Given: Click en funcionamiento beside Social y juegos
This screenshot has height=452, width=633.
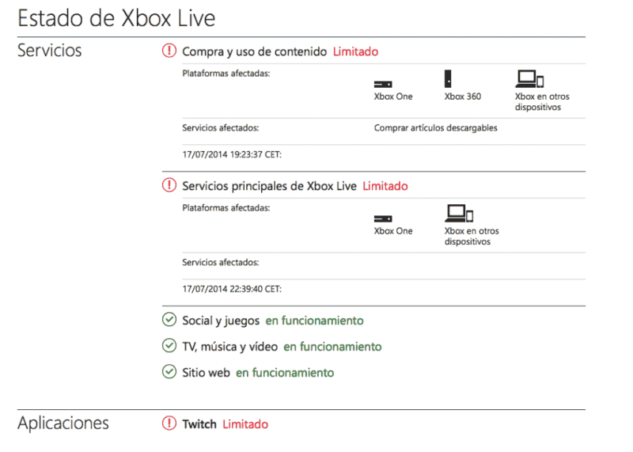Looking at the screenshot, I should click(x=314, y=321).
